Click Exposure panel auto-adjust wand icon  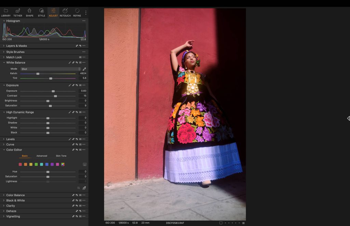point(70,85)
